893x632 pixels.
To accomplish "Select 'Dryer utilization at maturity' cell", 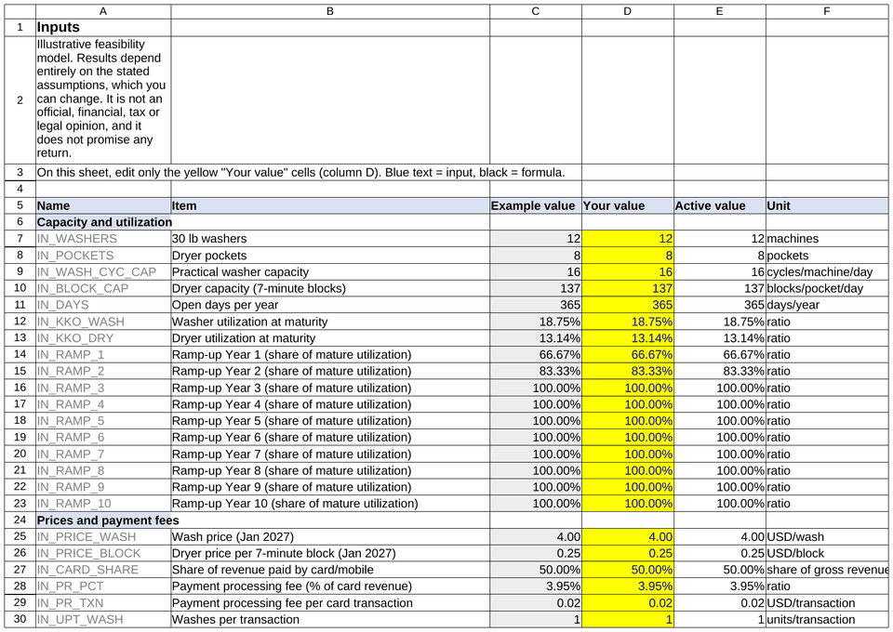I will click(330, 338).
